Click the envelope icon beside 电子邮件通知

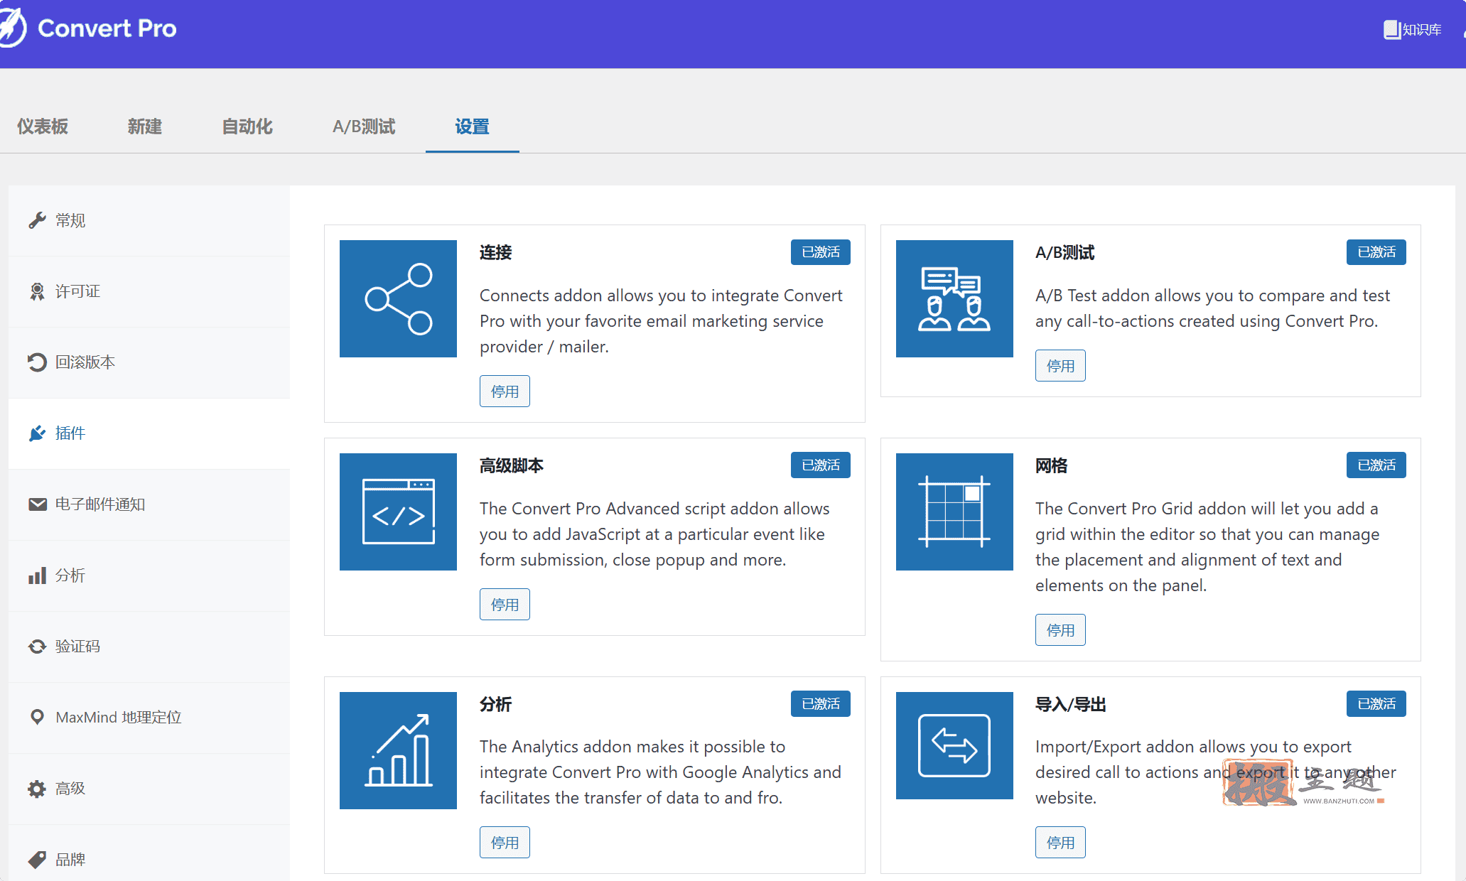pos(37,504)
